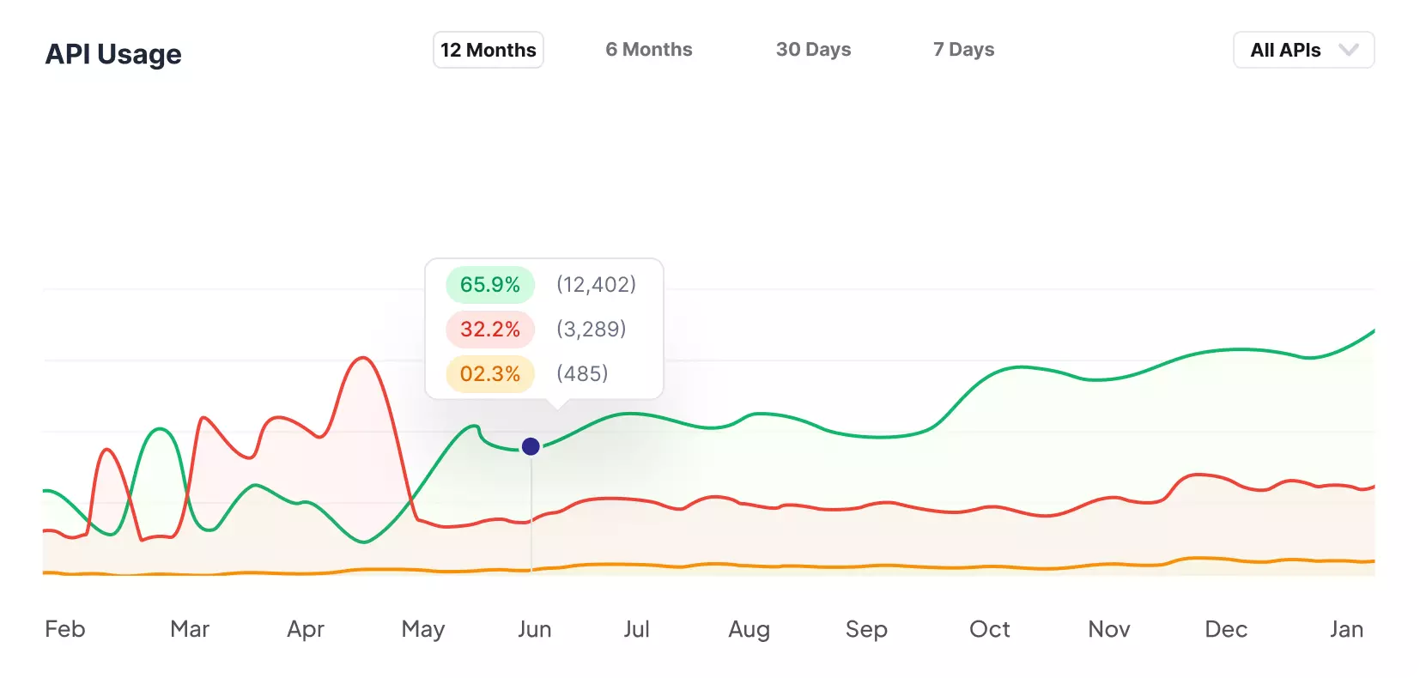Image resolution: width=1420 pixels, height=678 pixels.
Task: Click the Sep month axis label
Action: pyautogui.click(x=866, y=629)
